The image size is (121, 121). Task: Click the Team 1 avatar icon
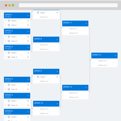pyautogui.click(x=38, y=13)
